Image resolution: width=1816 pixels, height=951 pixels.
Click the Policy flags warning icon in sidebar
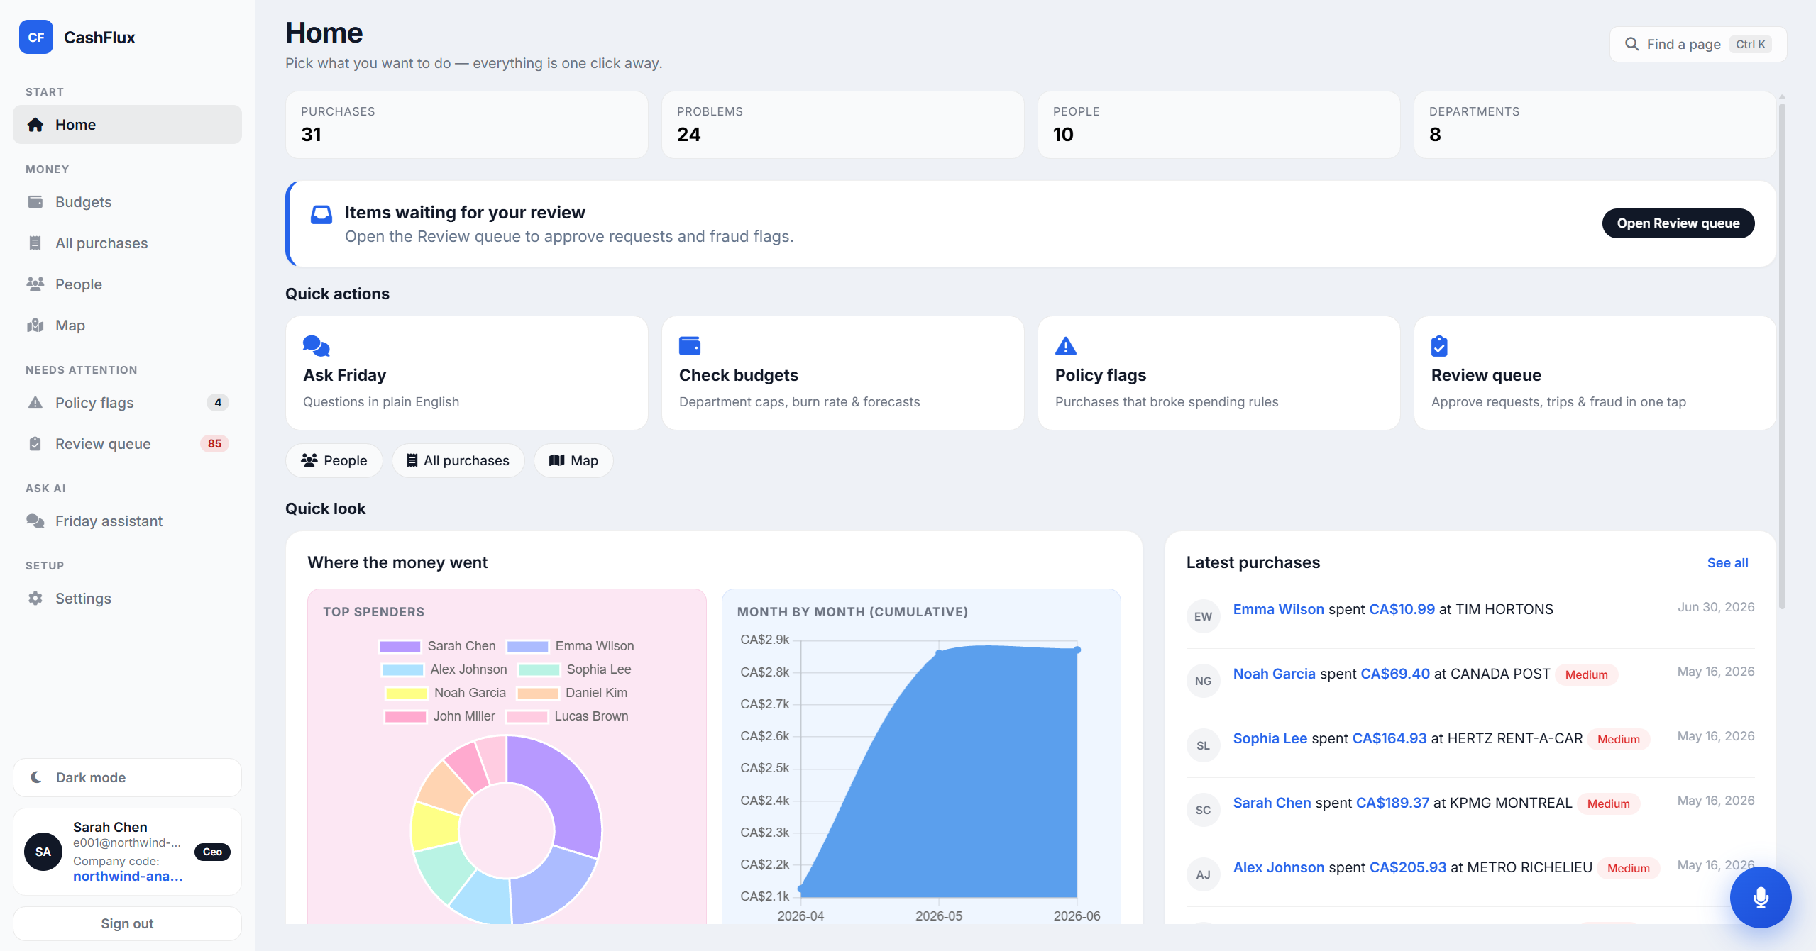(x=35, y=403)
